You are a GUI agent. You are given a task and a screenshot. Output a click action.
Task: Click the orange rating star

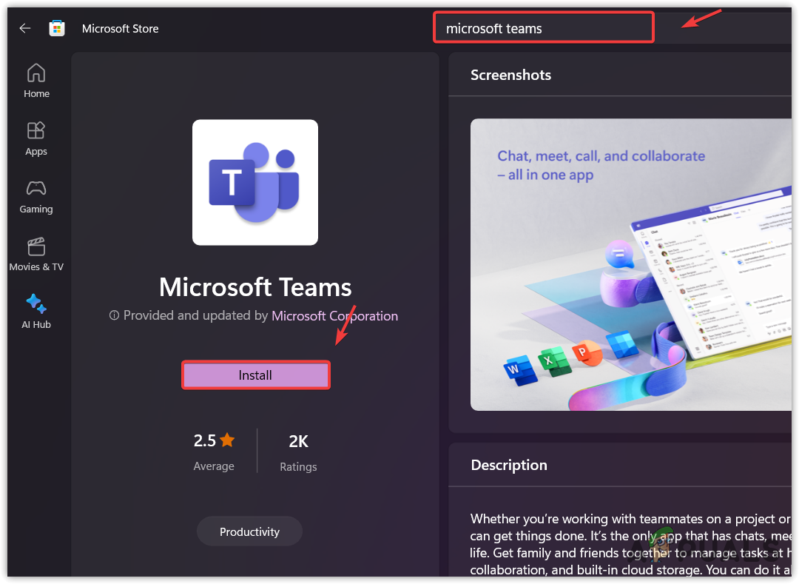pos(227,440)
